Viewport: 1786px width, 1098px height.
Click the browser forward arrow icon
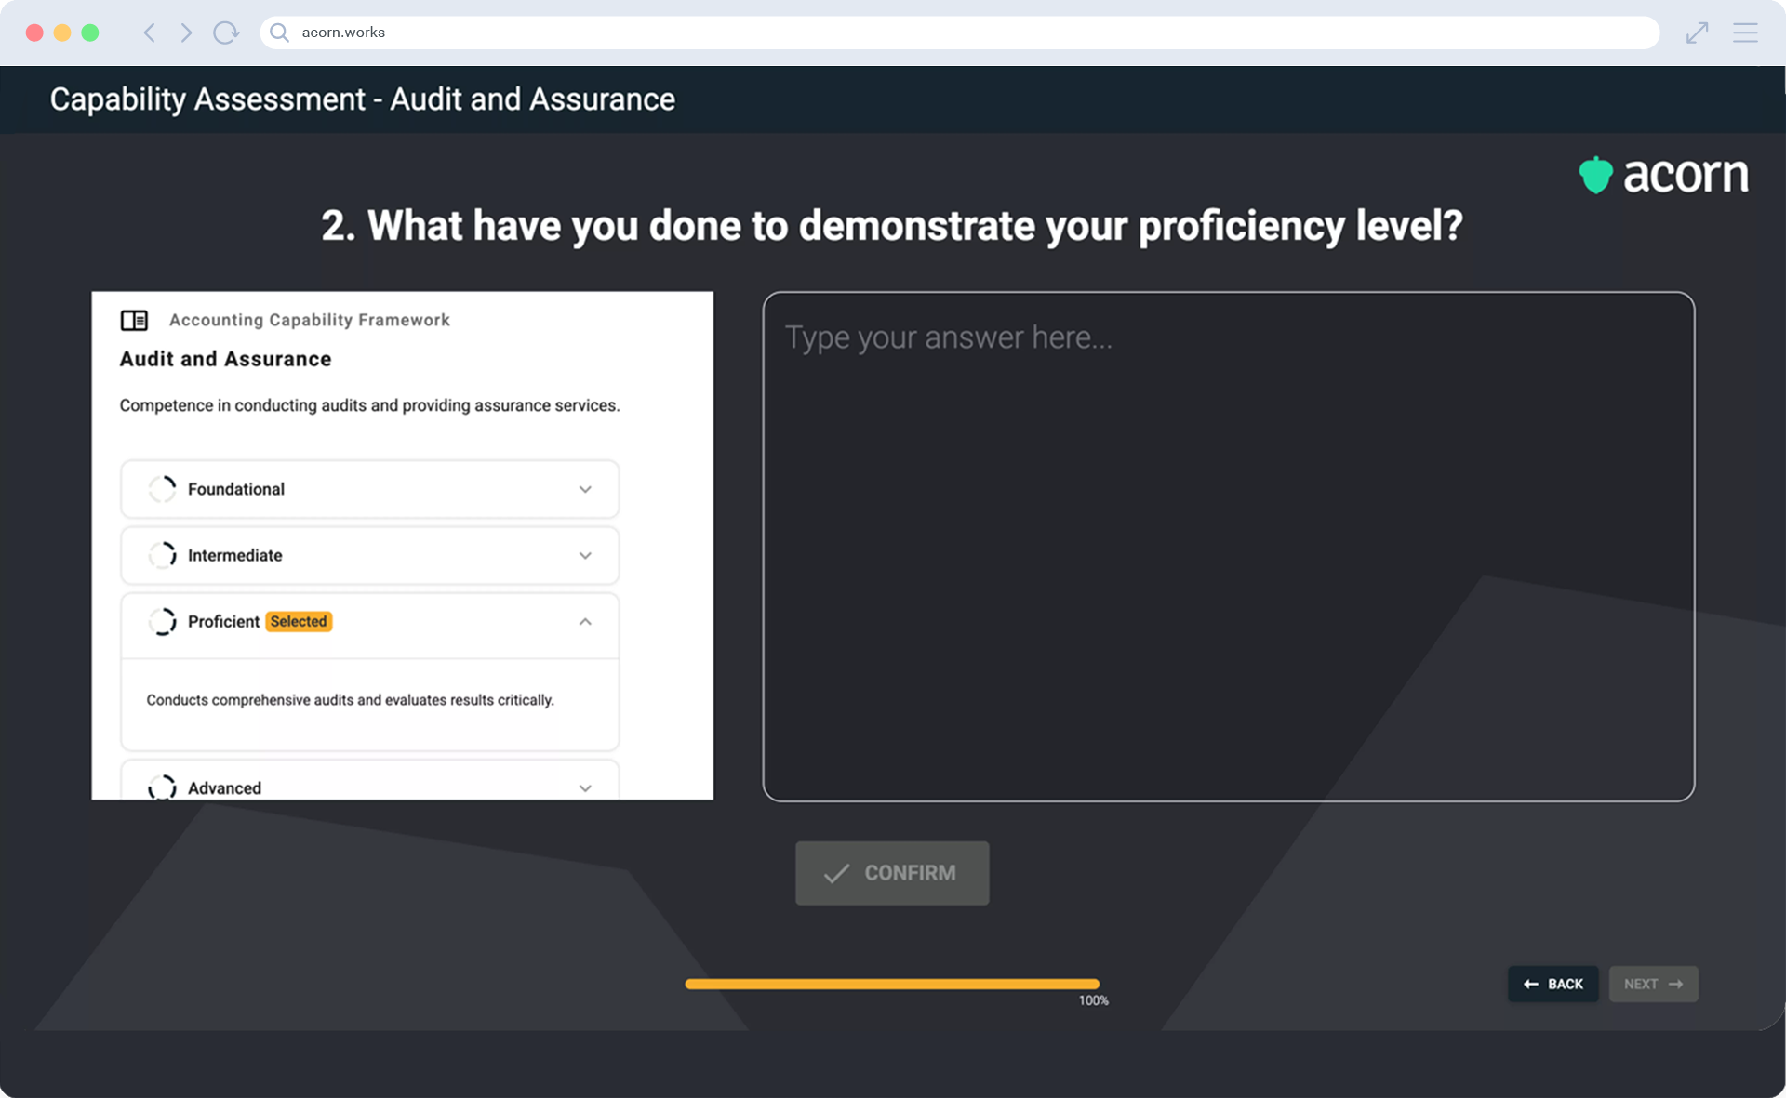coord(186,33)
